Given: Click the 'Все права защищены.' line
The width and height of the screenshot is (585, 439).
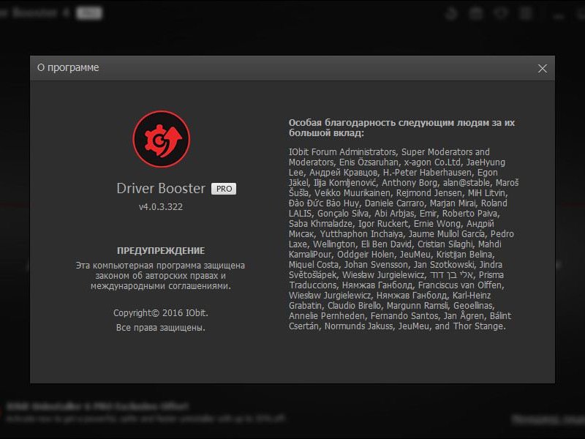Looking at the screenshot, I should click(x=161, y=328).
